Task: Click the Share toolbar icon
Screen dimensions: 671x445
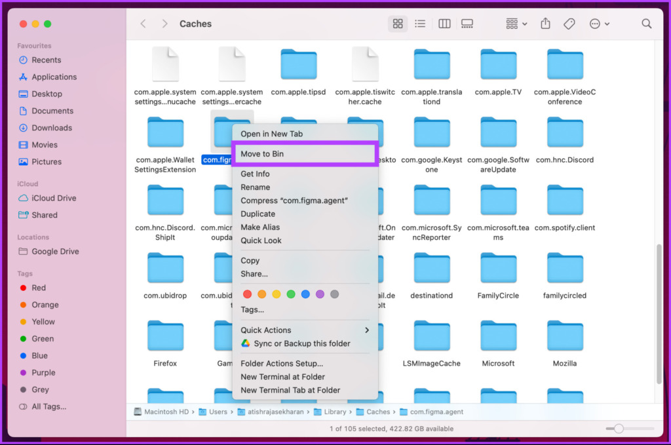Action: pyautogui.click(x=545, y=24)
